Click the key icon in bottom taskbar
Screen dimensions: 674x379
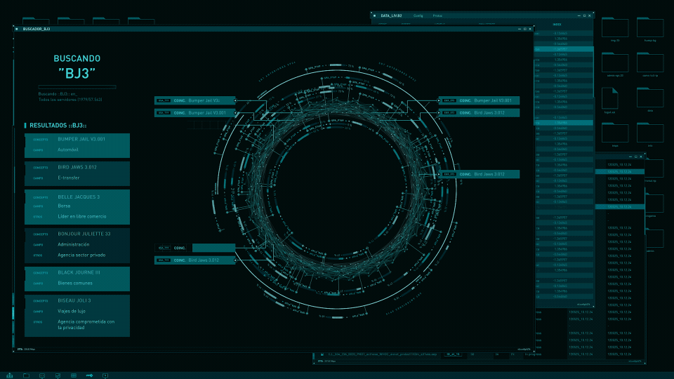point(89,375)
